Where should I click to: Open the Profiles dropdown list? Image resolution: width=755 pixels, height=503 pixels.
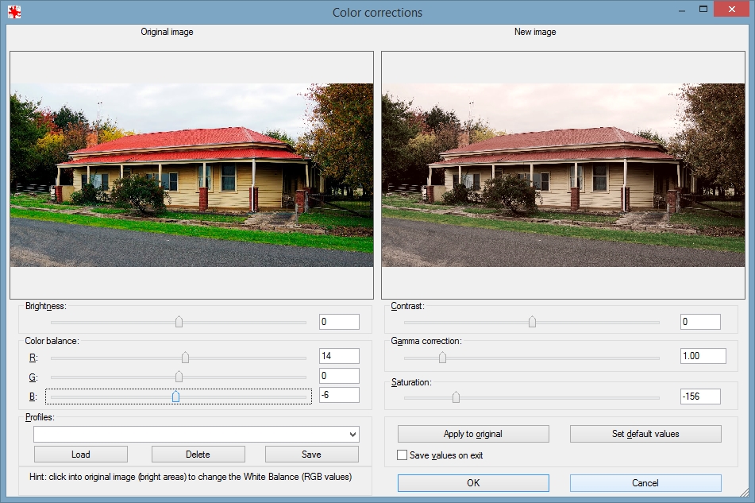pos(352,434)
